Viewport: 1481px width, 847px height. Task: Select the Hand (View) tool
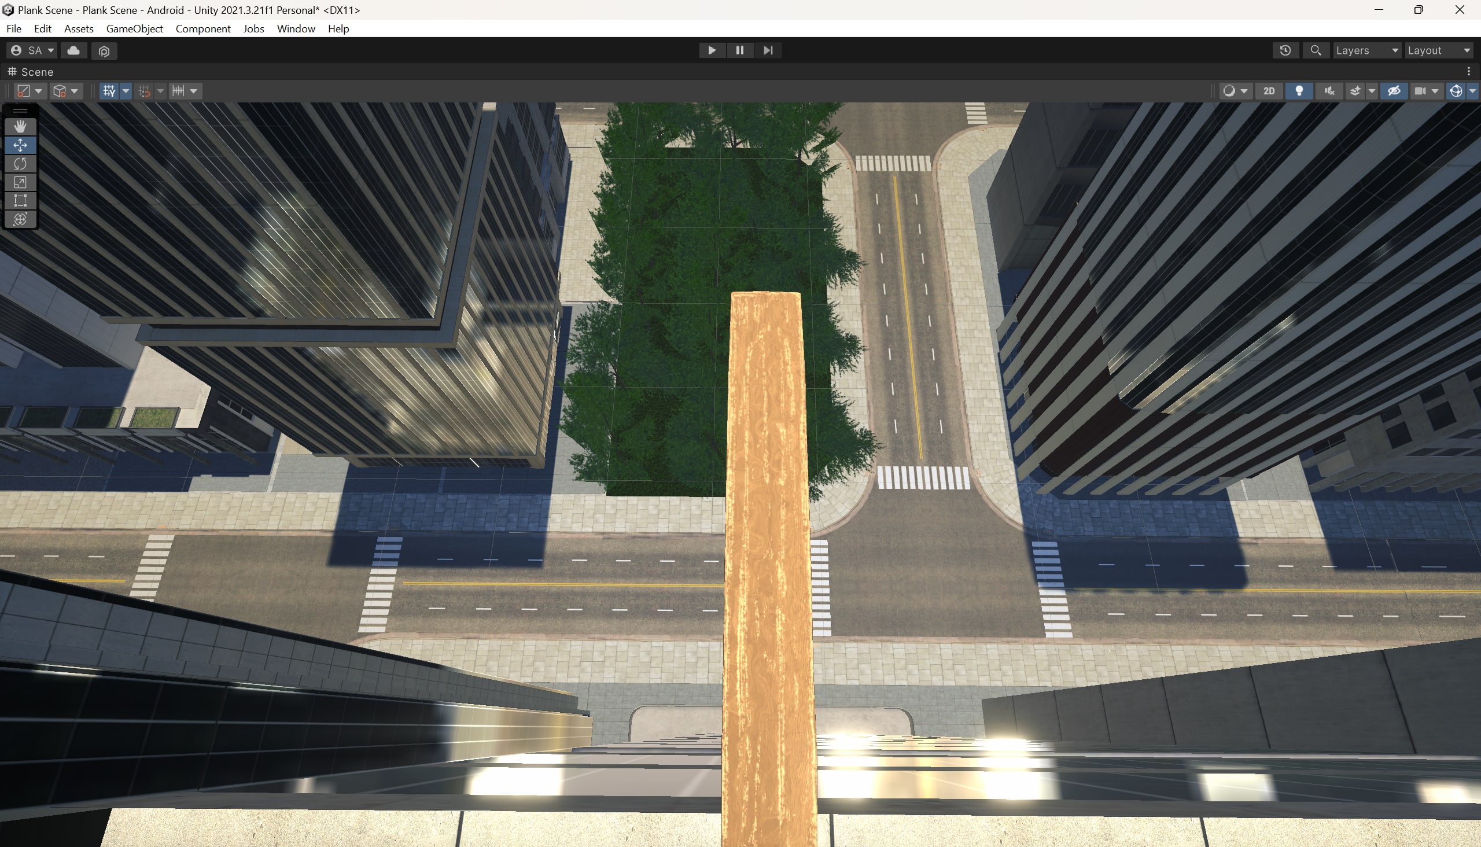[20, 126]
